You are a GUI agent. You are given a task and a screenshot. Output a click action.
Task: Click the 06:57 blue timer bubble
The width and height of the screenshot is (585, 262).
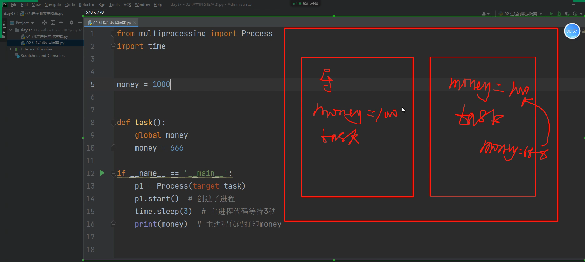tap(572, 31)
